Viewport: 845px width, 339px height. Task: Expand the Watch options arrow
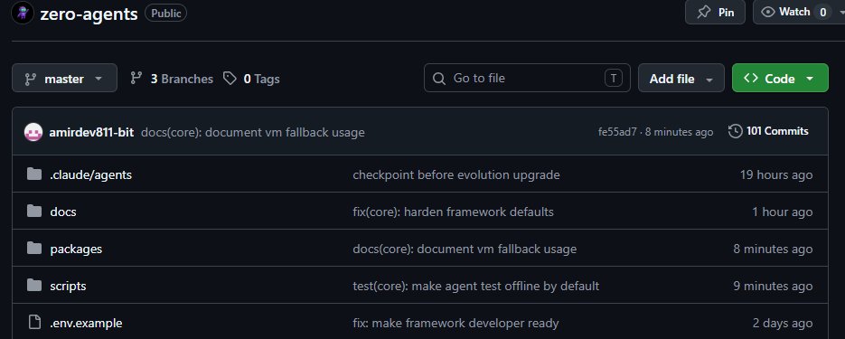click(841, 12)
